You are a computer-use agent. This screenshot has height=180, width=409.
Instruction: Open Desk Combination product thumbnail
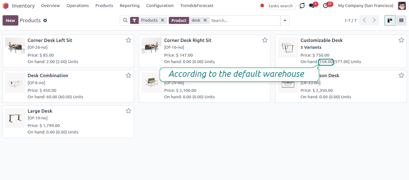15,83
